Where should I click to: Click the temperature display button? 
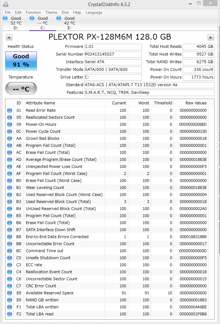coord(21,89)
